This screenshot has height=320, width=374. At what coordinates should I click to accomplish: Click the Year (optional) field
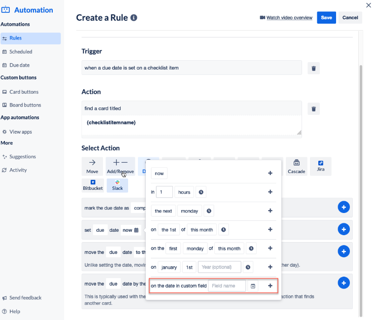tap(219, 267)
